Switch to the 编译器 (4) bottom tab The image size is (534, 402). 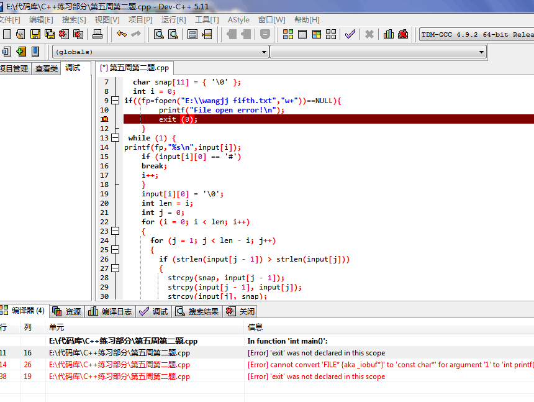point(23,311)
